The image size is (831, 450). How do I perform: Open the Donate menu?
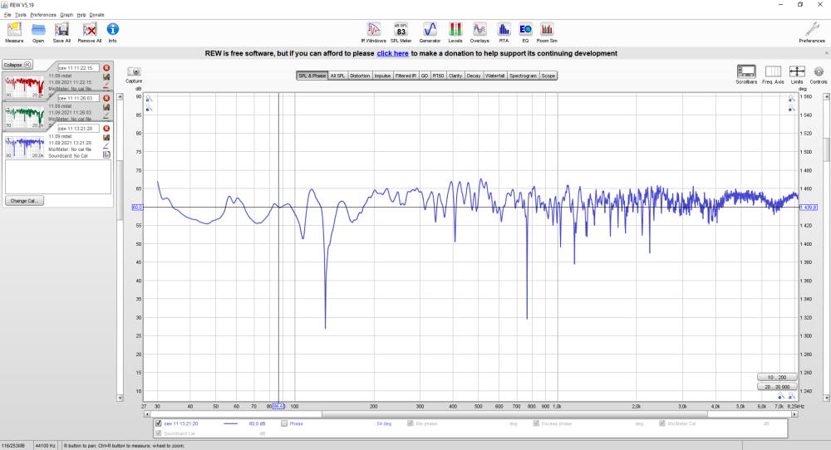pos(96,15)
